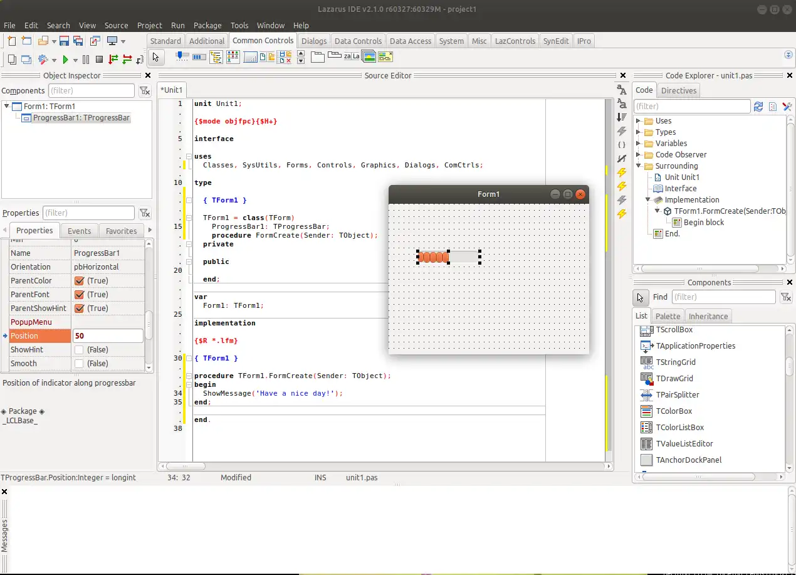Click the mouse pointer selection tool on the palette
Screen dimensions: 796x575
click(156, 57)
